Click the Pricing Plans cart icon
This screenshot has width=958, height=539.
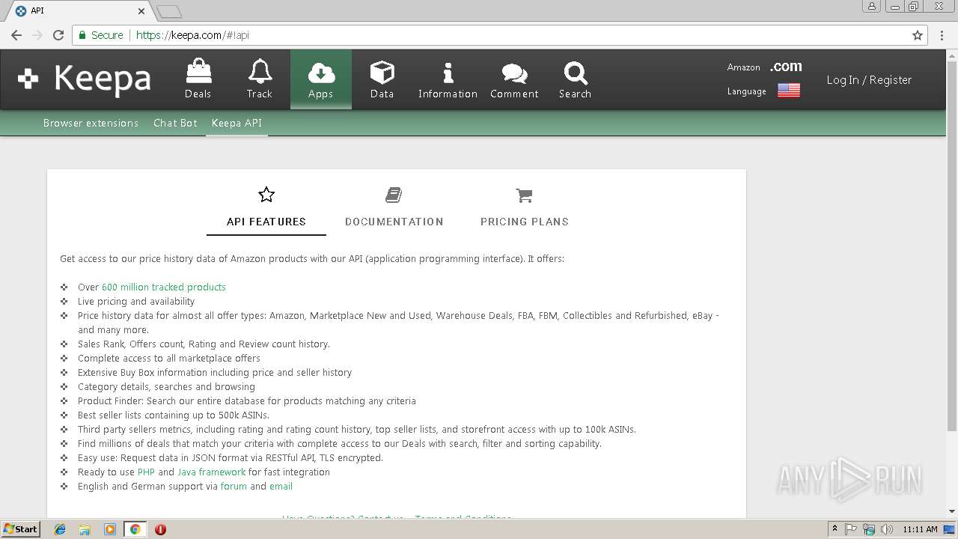coord(524,195)
